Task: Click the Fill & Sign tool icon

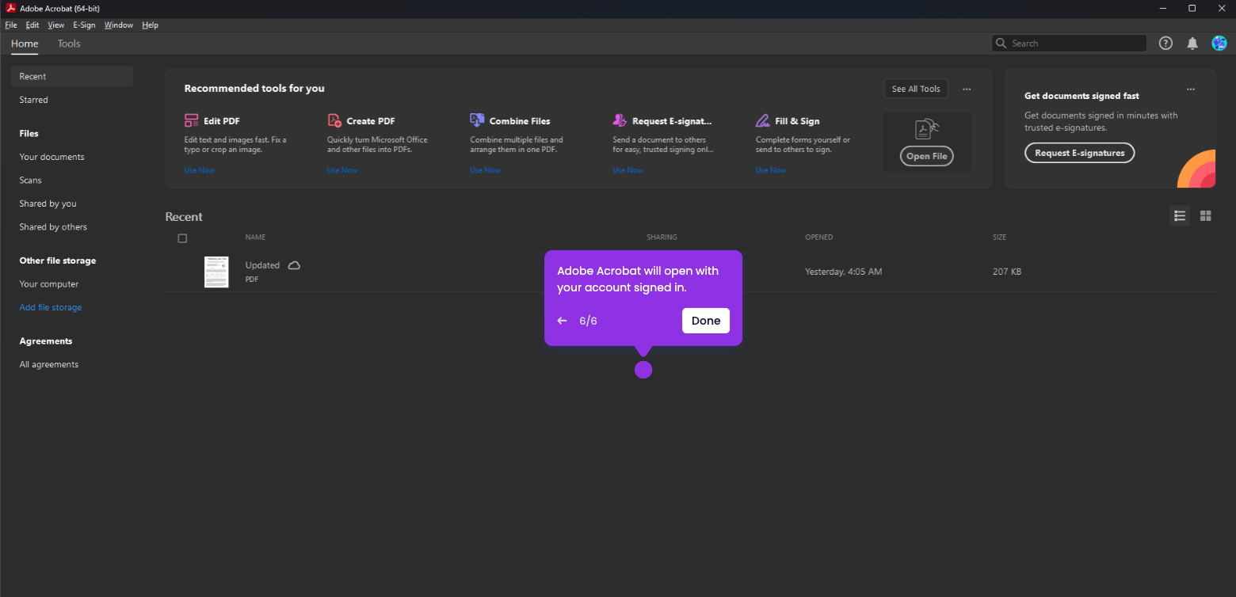Action: (x=762, y=121)
